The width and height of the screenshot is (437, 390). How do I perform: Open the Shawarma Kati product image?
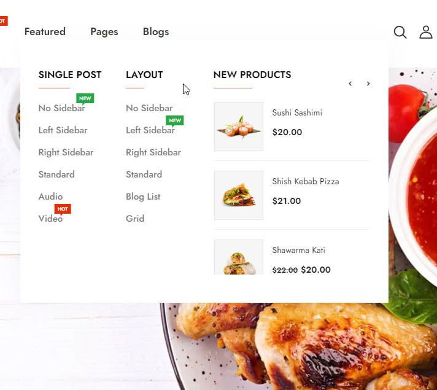[239, 257]
